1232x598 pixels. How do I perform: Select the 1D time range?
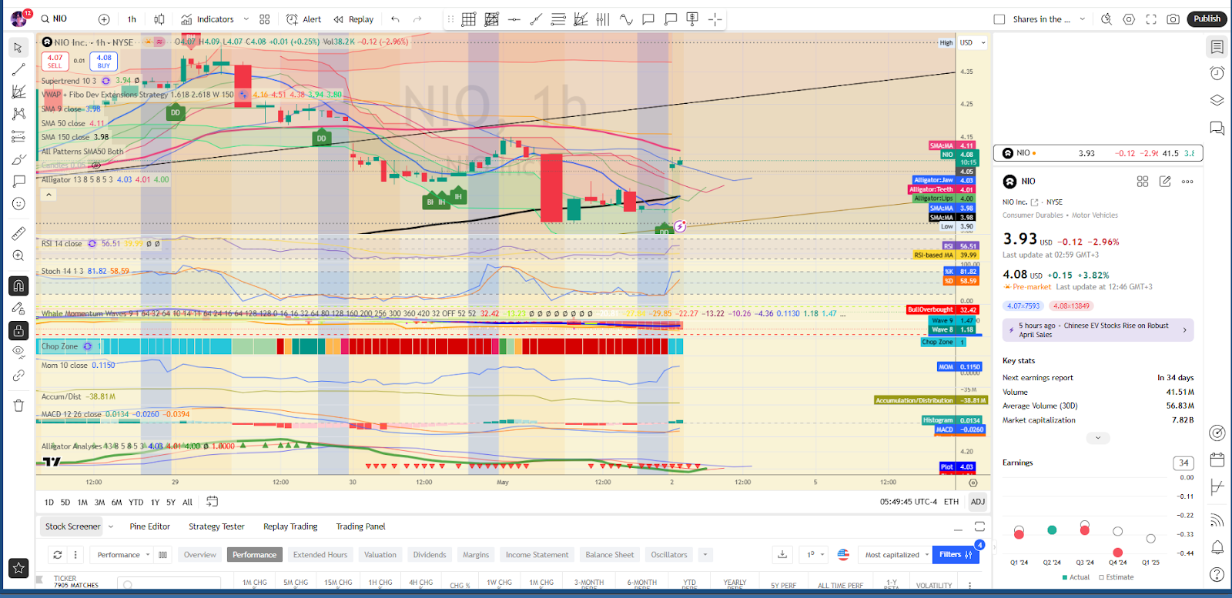coord(49,503)
